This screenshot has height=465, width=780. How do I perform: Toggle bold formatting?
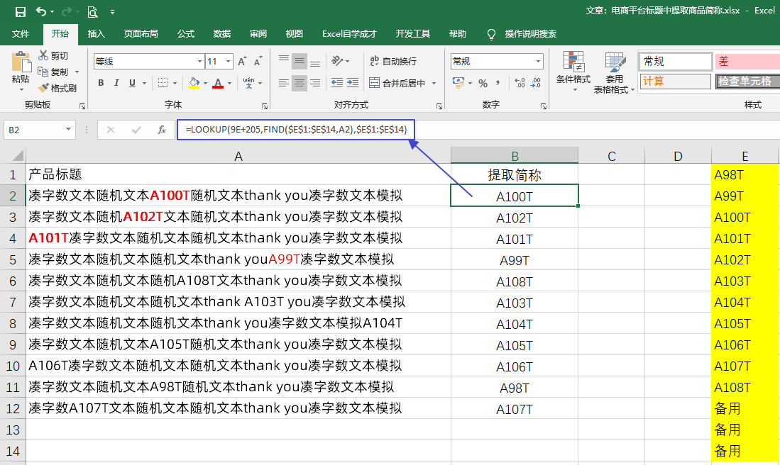click(x=101, y=83)
